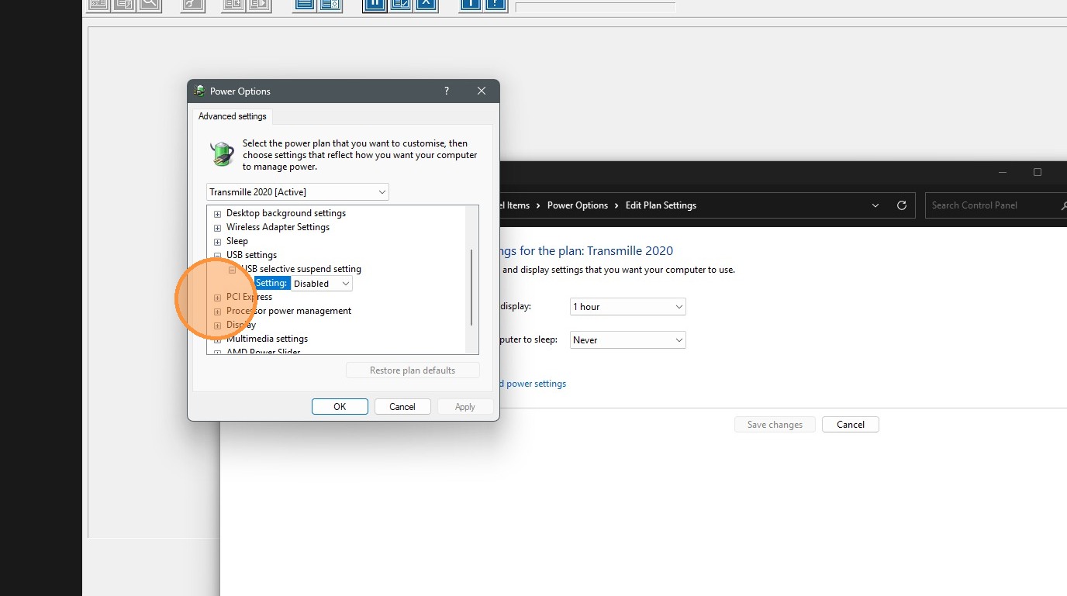
Task: Collapse the USB settings node
Action: click(217, 256)
